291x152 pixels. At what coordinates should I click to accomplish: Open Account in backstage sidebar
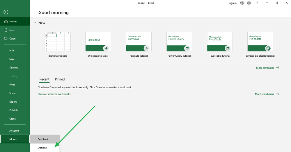click(x=15, y=130)
